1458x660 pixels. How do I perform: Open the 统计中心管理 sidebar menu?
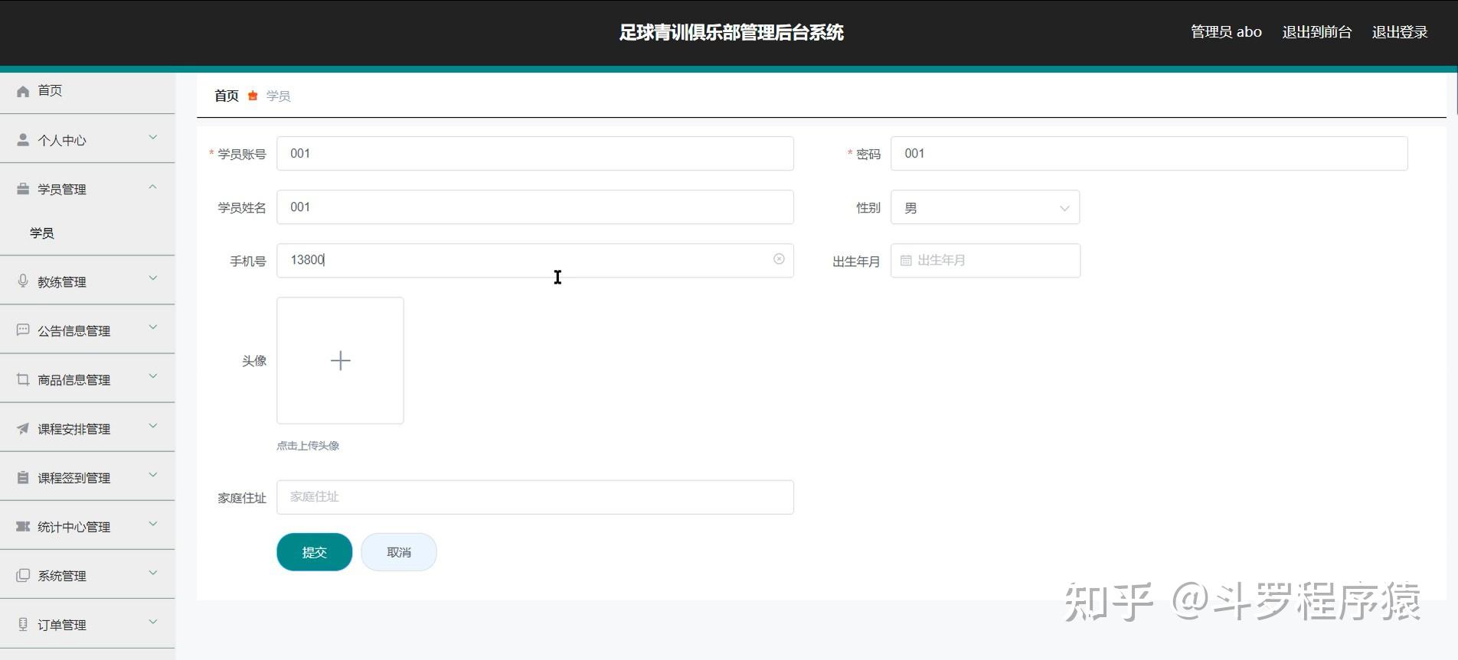[x=87, y=526]
